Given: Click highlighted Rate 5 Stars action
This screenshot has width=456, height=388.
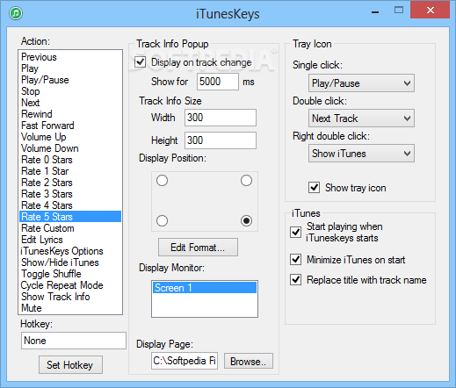Looking at the screenshot, I should 70,217.
